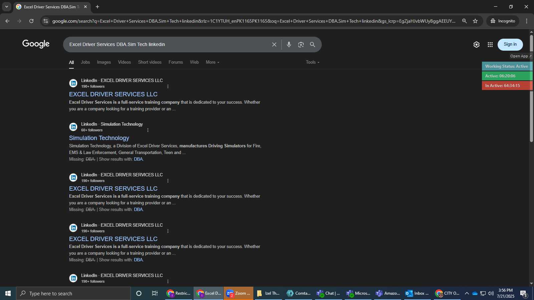Click the OneDrive cloud tray icon
534x300 pixels.
tap(475, 293)
